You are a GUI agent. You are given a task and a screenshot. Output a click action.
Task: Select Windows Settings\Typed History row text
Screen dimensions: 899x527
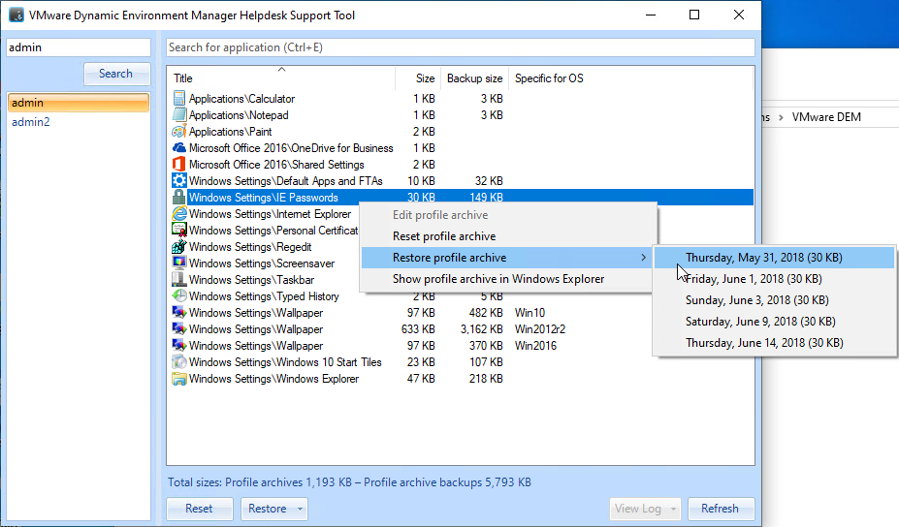(265, 296)
